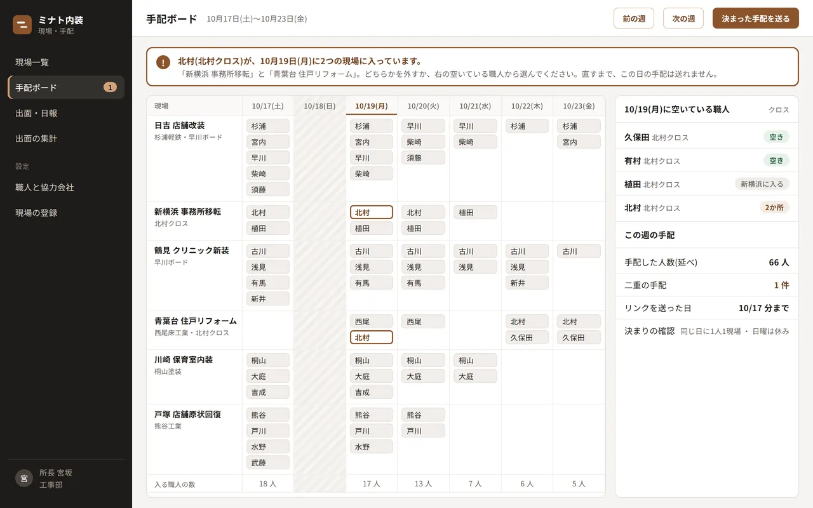
Task: Go to 出面・日報 page
Action: [66, 113]
